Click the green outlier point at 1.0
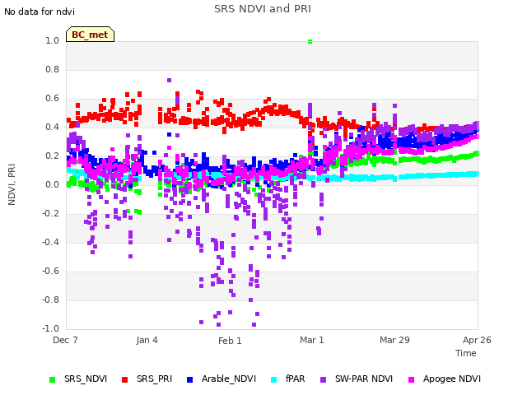The height and width of the screenshot is (395, 527). (310, 42)
